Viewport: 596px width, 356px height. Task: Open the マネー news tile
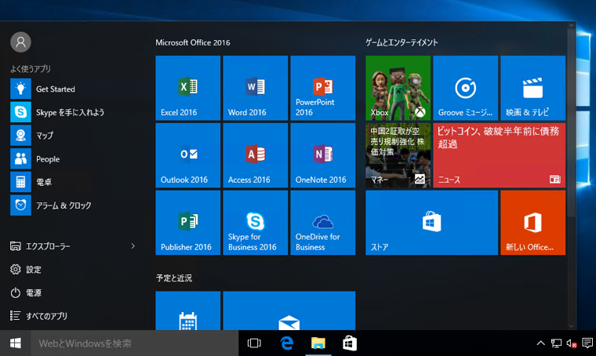[x=398, y=155]
